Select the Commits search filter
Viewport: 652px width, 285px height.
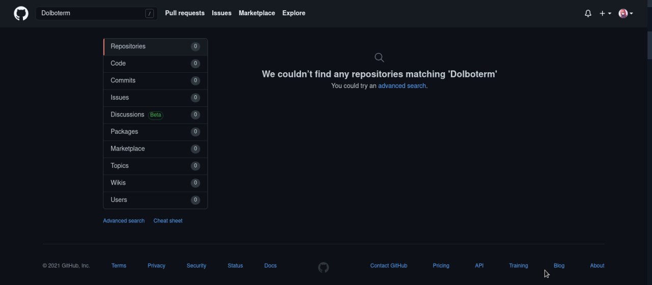(x=155, y=81)
